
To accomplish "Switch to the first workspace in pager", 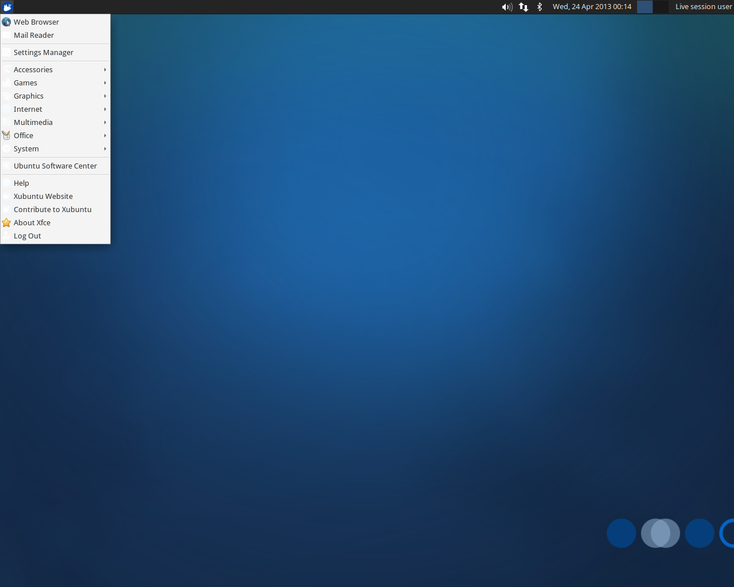I will click(x=645, y=7).
